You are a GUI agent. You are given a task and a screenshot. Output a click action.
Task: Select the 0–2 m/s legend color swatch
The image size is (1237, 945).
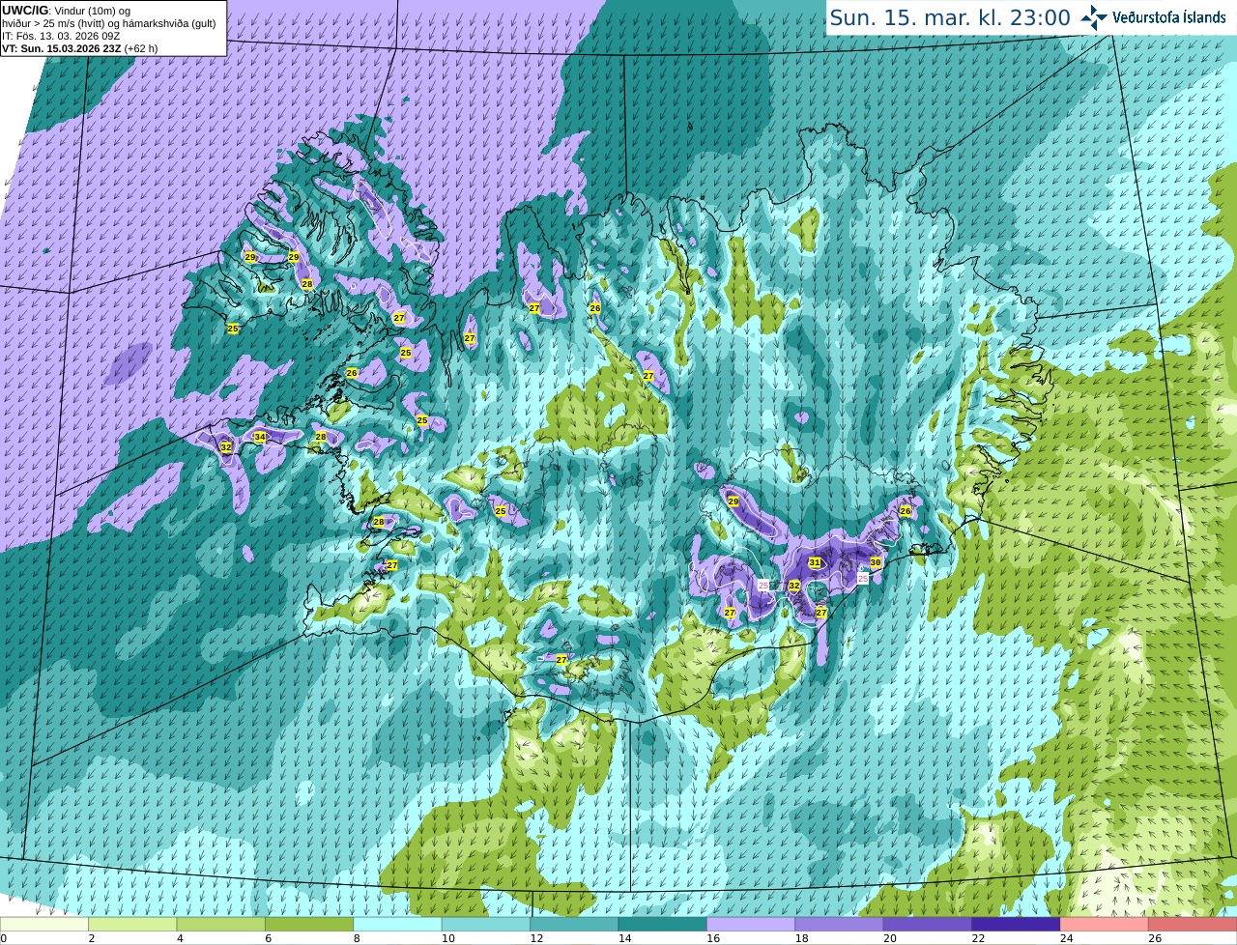tap(44, 925)
